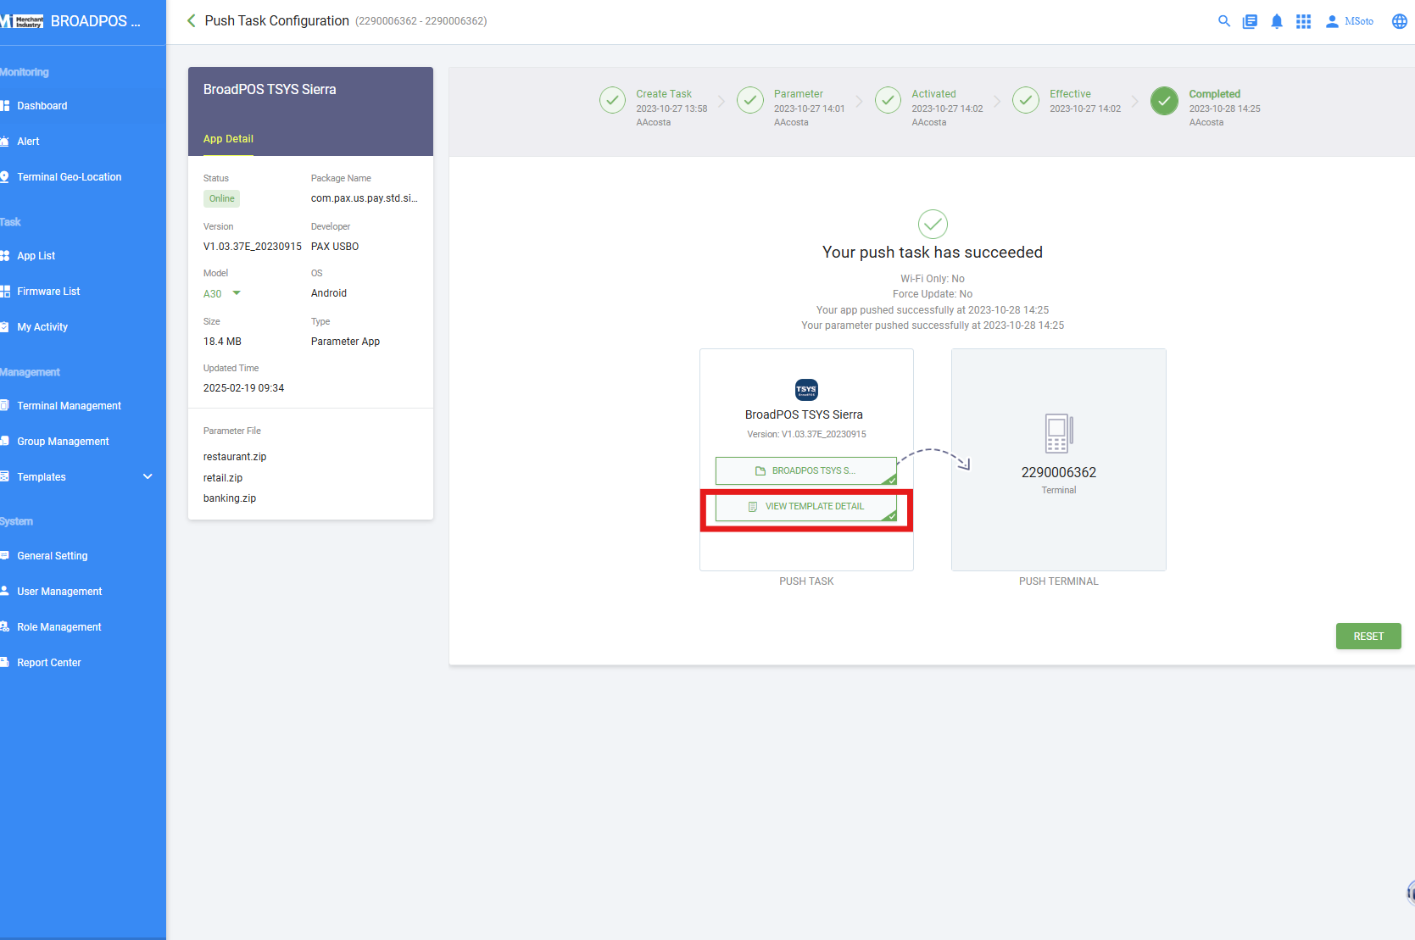Click the Updated Time value 2025-02-19 09:34

(x=244, y=388)
